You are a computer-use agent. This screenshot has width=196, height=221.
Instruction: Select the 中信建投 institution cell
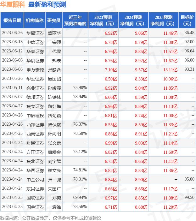click(x=35, y=116)
